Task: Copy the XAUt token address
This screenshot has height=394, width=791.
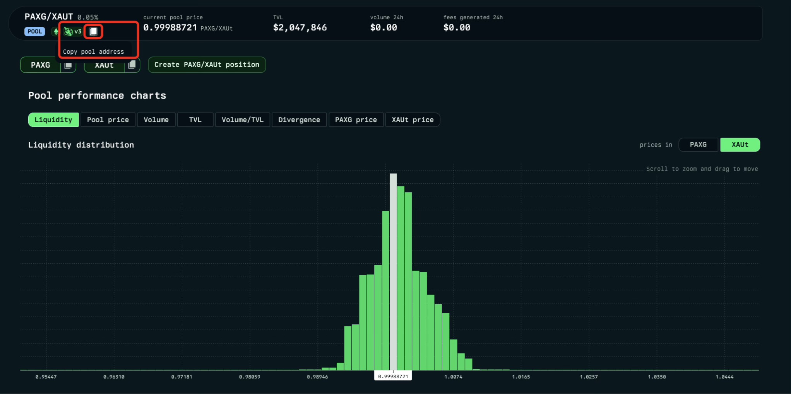Action: click(132, 65)
